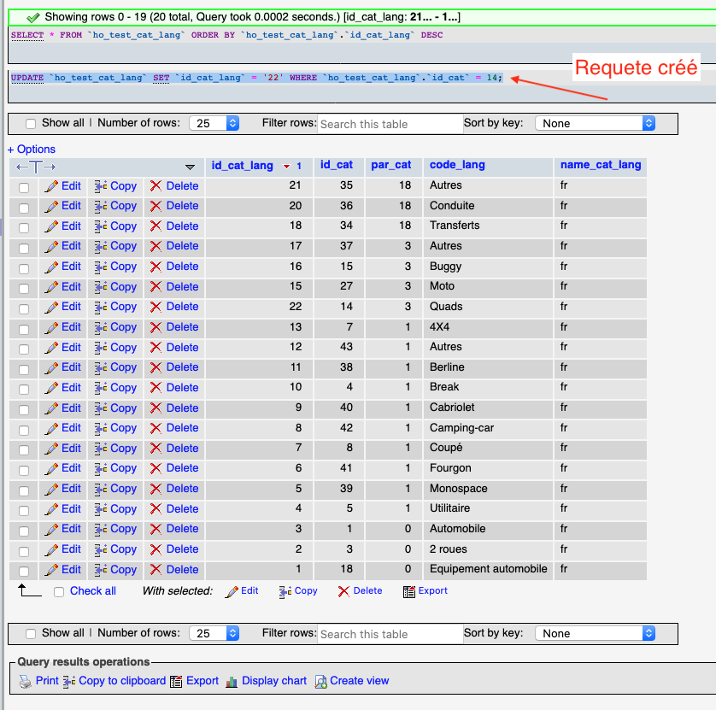Select the checkbox for the Coupé row
This screenshot has width=716, height=710.
24,450
